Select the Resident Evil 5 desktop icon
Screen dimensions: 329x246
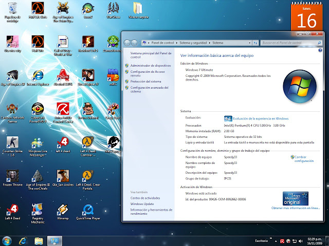[x=87, y=41]
